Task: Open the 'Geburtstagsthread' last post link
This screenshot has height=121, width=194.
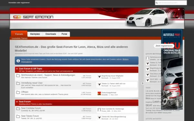Action: (x=109, y=93)
